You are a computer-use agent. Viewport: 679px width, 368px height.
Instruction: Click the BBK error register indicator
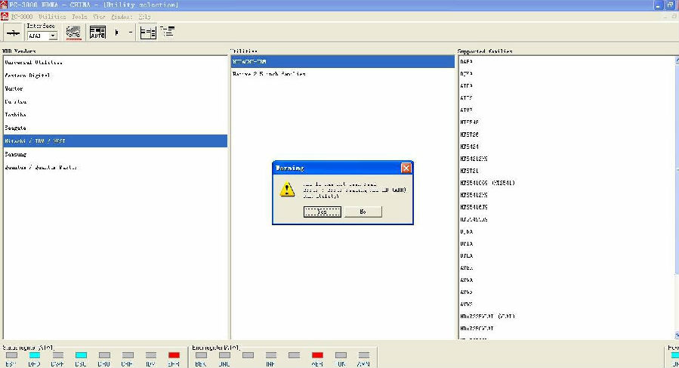tap(201, 355)
